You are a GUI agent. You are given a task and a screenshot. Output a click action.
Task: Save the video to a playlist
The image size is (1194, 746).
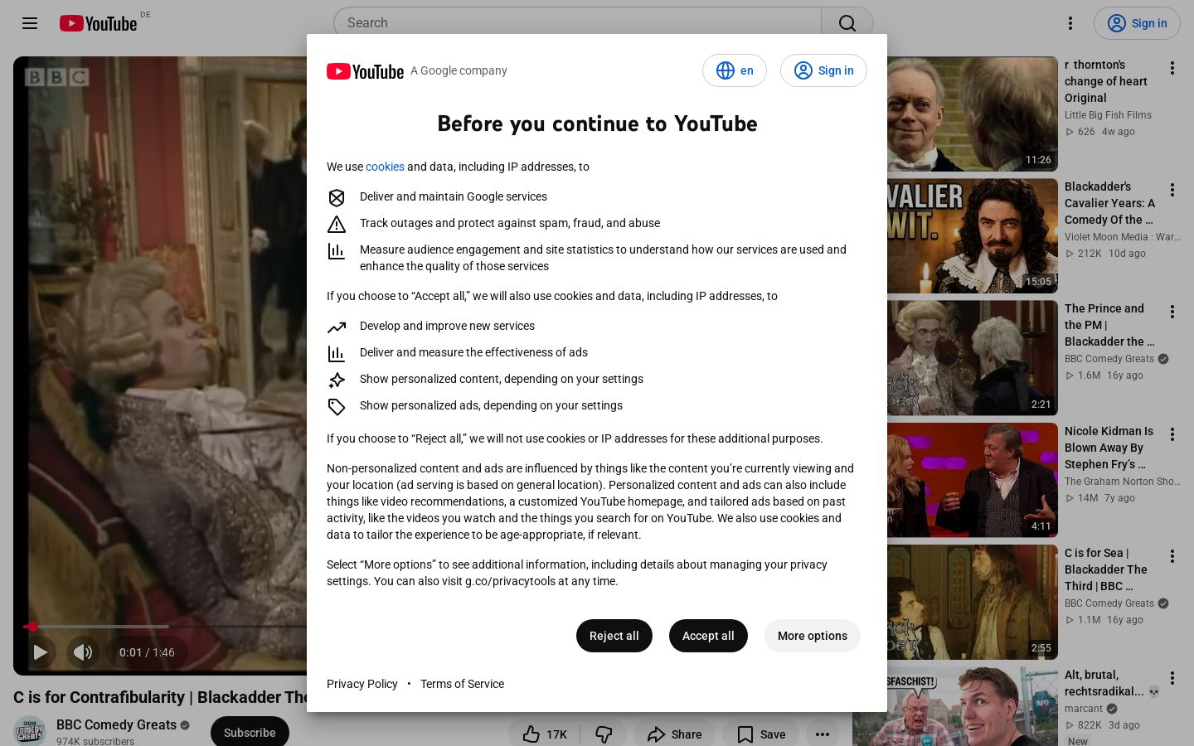coord(761,734)
